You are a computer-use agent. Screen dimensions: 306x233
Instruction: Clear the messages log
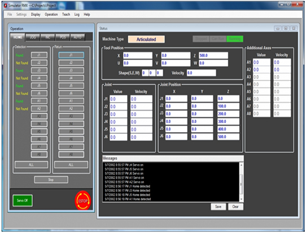235,206
